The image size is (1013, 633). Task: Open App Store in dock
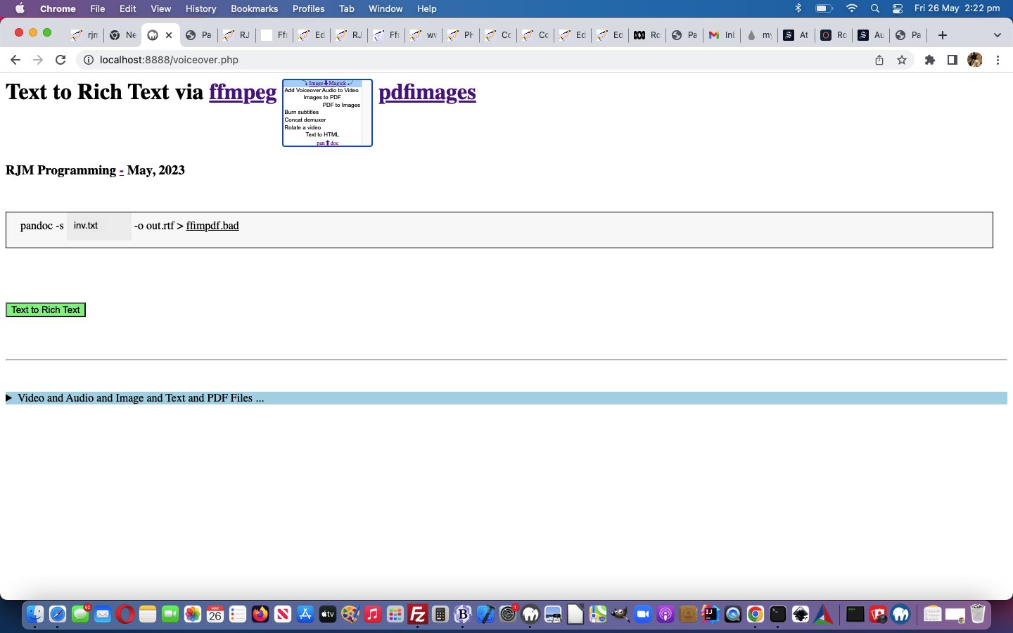tap(305, 615)
